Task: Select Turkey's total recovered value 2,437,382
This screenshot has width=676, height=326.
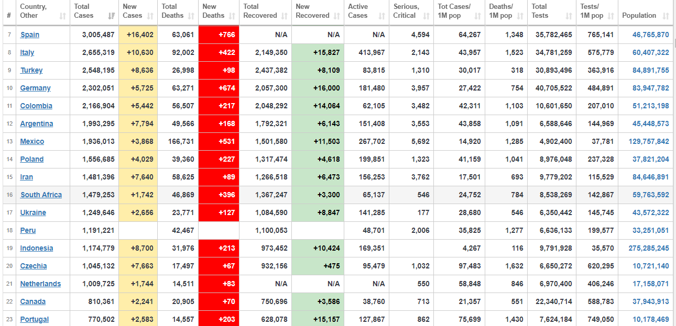Action: pyautogui.click(x=265, y=70)
